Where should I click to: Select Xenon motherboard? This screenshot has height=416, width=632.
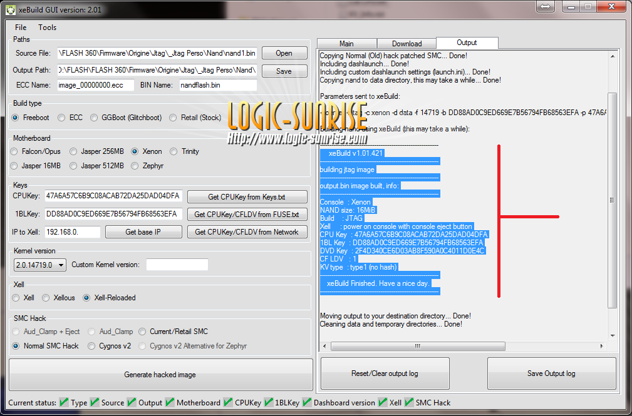click(147, 151)
